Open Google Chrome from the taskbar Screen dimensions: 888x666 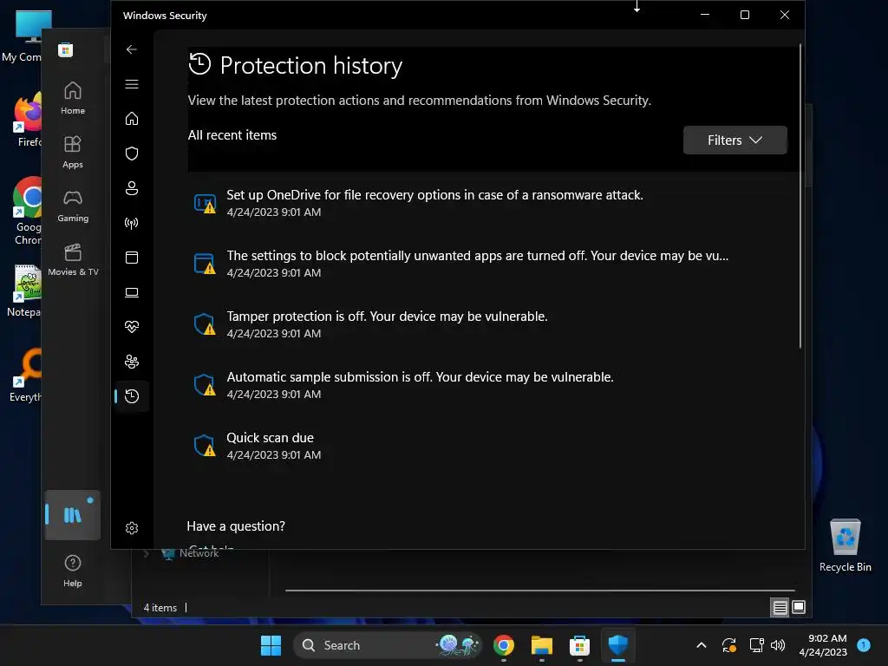(504, 645)
